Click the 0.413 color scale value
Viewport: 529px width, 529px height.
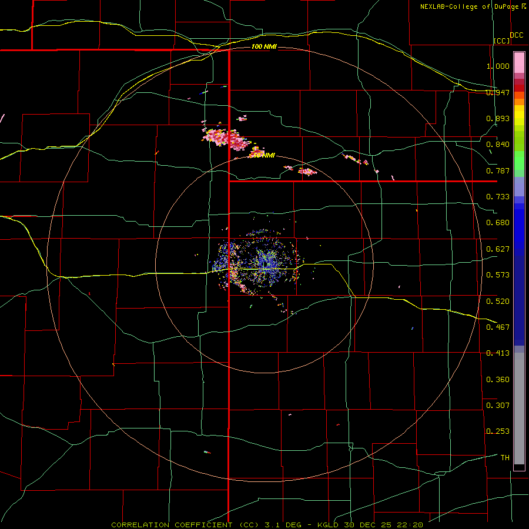[498, 353]
